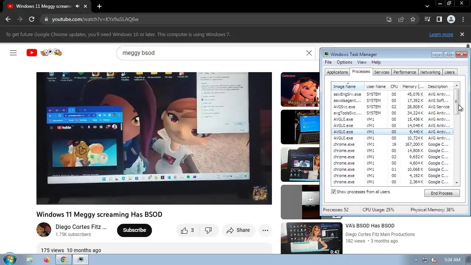This screenshot has height=265, width=471.
Task: Switch to the Services tab
Action: coord(382,72)
